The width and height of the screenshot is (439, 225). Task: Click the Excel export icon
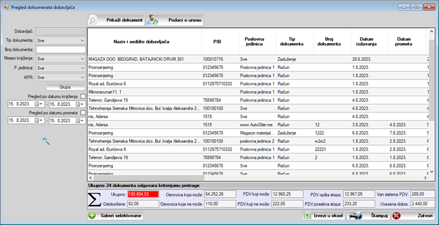307,216
